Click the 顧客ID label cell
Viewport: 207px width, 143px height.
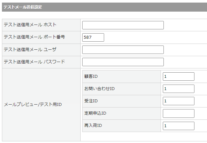91,77
